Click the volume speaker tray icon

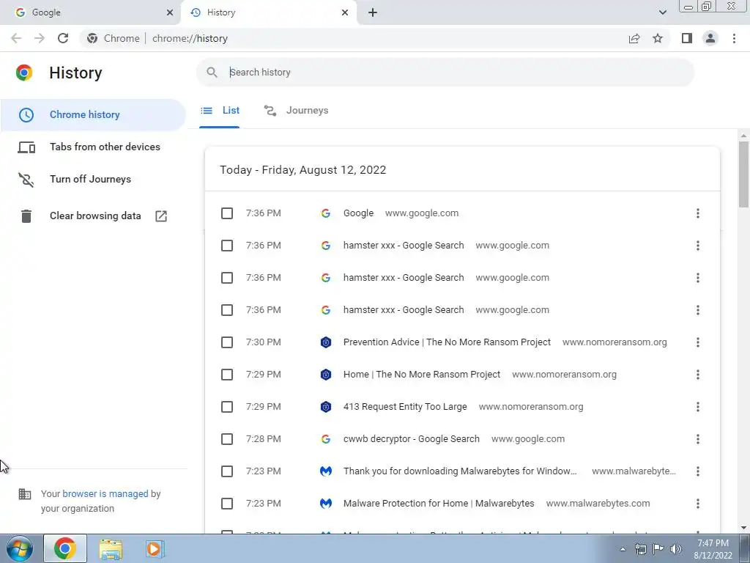coord(676,549)
